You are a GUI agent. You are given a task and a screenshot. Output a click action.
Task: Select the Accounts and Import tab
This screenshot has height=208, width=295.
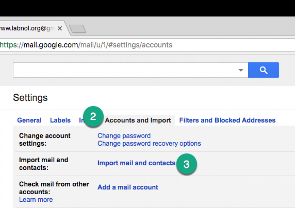(x=138, y=120)
